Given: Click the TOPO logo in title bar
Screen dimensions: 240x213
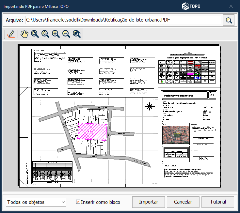Looking at the screenshot, I should [x=191, y=6].
